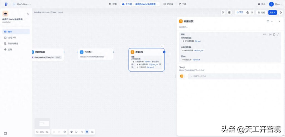Select 访问 API in the sidebar
The height and width of the screenshot is (137, 285).
tap(12, 37)
